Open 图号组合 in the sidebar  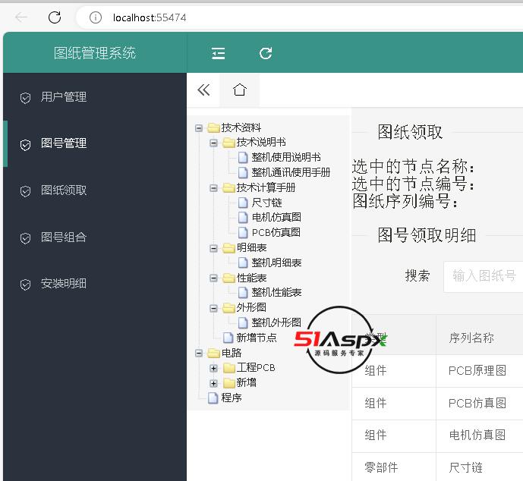pyautogui.click(x=64, y=237)
